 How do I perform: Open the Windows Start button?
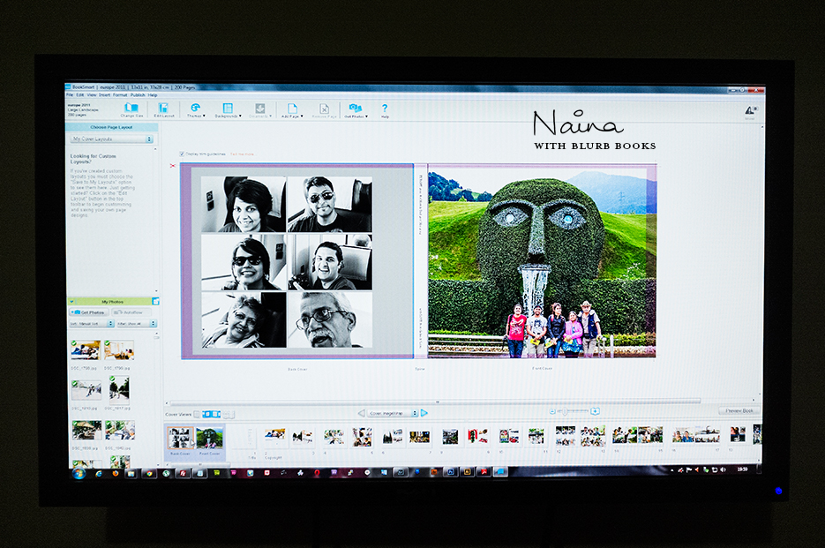pyautogui.click(x=79, y=474)
